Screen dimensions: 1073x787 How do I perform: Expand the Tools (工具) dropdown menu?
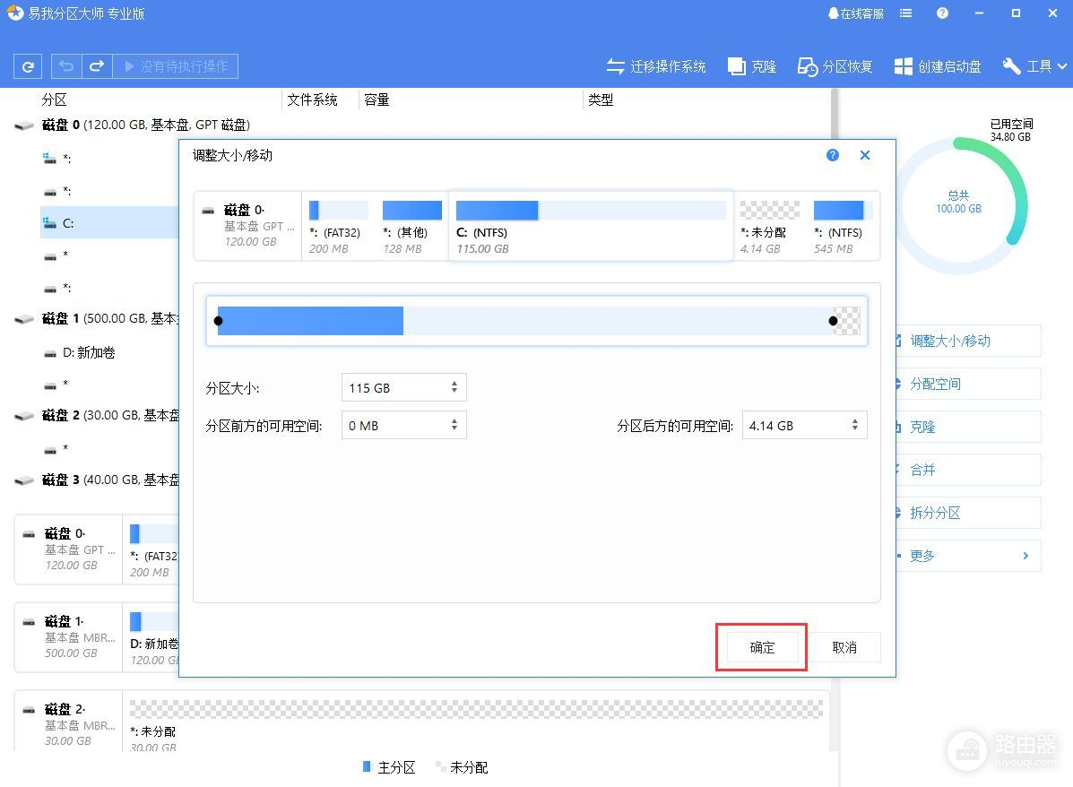[x=1035, y=66]
